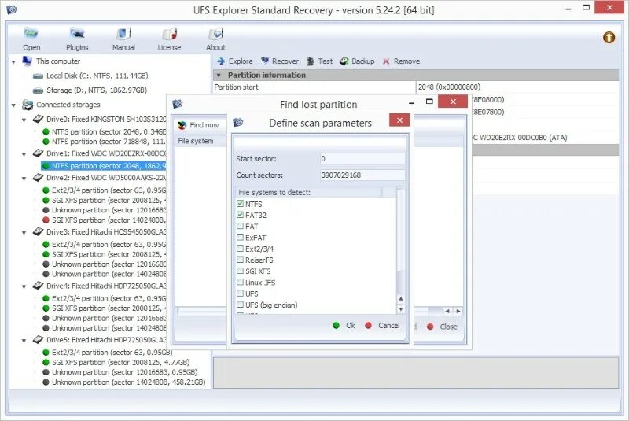Collapse the Drive1 tree node
The width and height of the screenshot is (629, 421).
tap(24, 153)
